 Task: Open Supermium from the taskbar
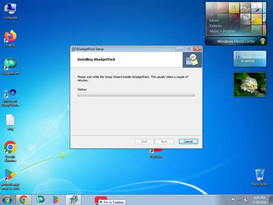pyautogui.click(x=40, y=200)
